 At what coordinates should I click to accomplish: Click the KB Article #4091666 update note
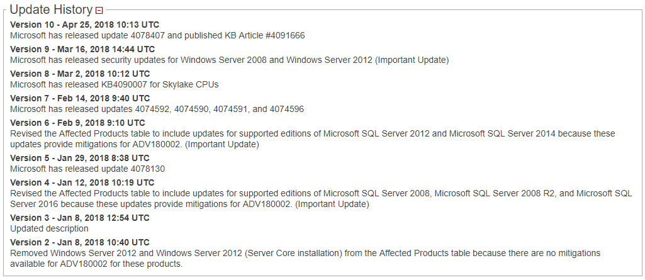pos(157,35)
